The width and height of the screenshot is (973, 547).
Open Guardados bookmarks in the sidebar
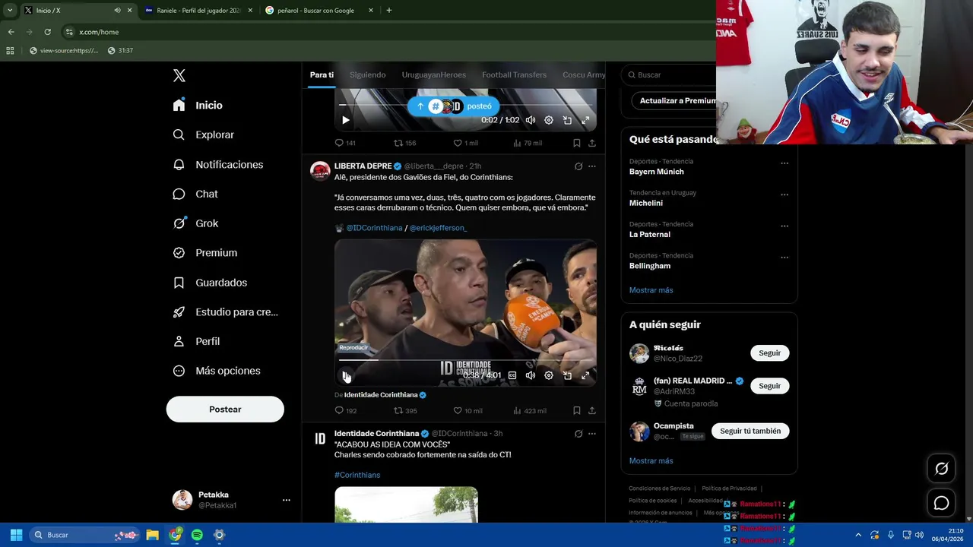coord(210,283)
